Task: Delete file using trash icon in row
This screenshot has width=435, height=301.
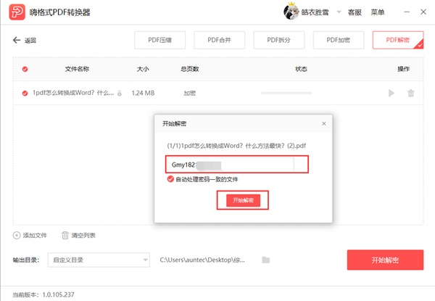Action: (411, 93)
